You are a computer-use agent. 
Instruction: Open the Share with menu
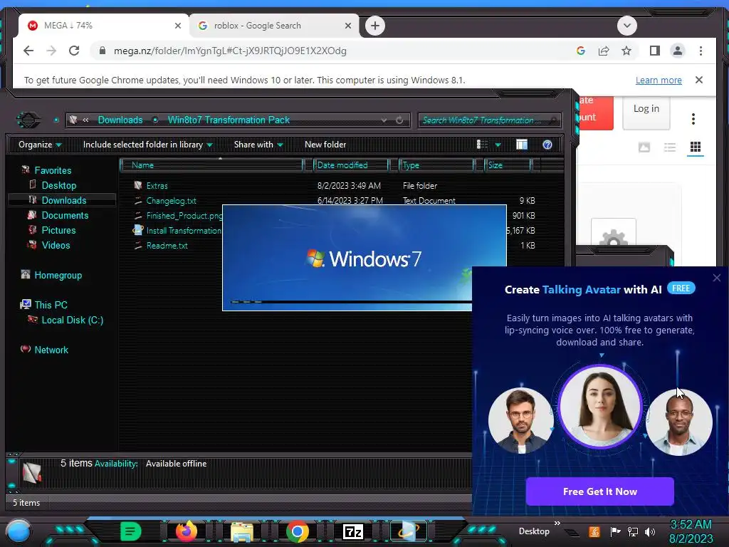(x=258, y=145)
